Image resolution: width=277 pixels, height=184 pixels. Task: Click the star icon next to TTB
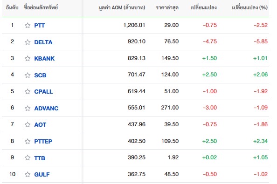(x=28, y=158)
